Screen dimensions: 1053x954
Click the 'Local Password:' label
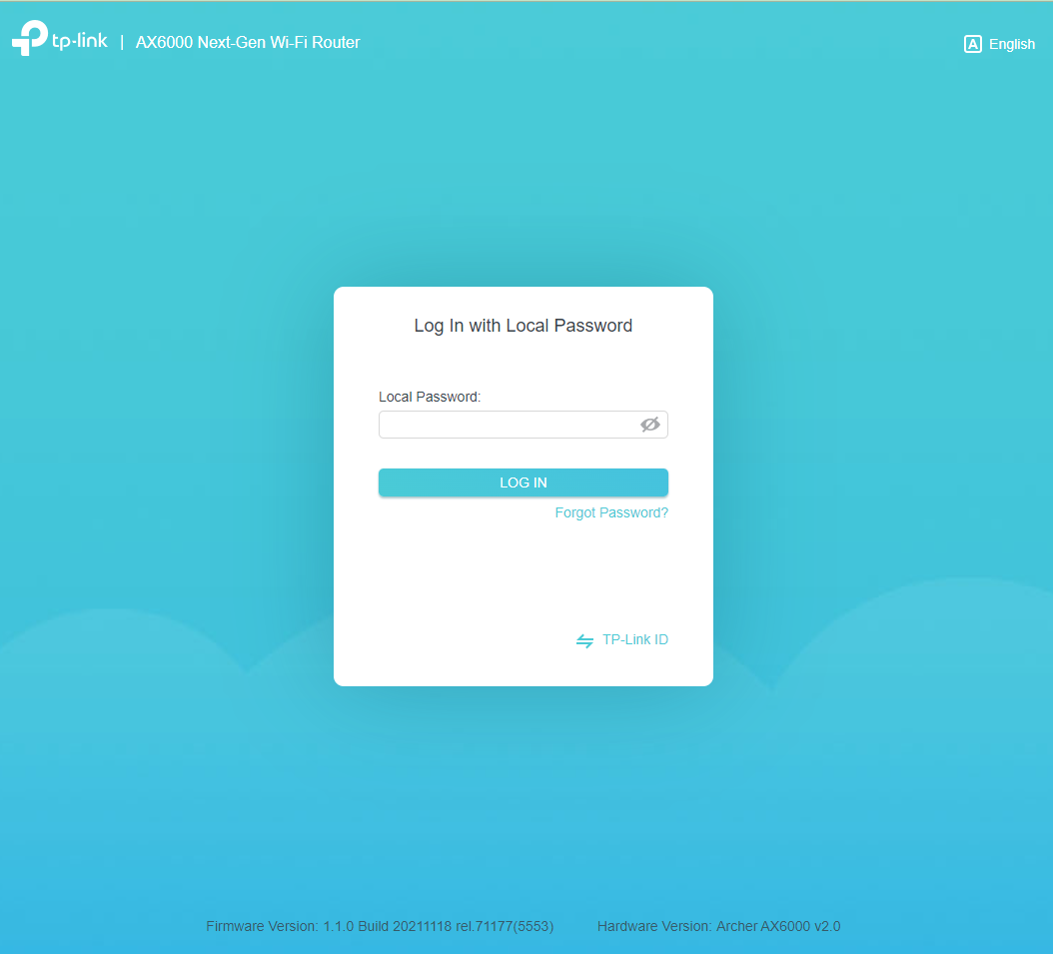pos(430,397)
